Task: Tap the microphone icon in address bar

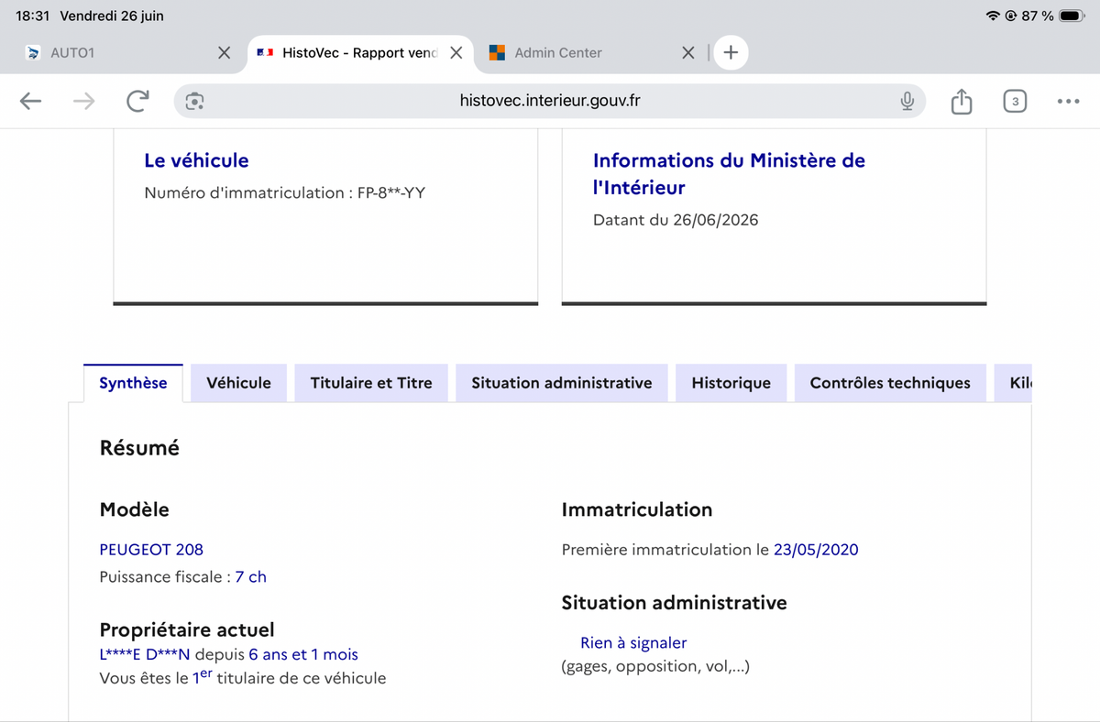Action: coord(907,101)
